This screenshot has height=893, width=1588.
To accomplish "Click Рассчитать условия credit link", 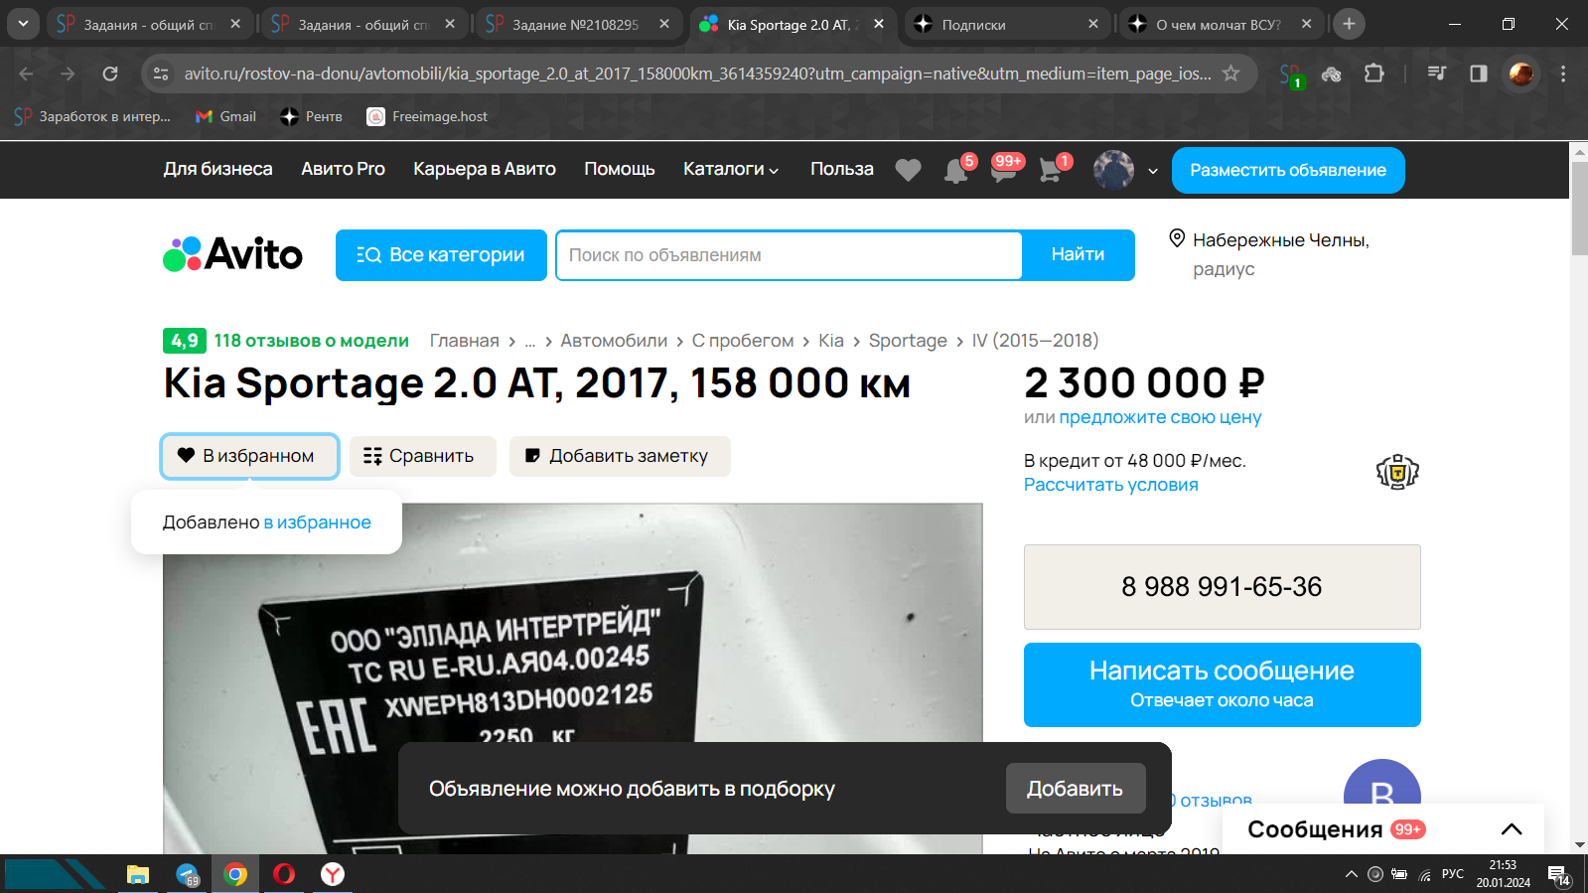I will point(1111,485).
